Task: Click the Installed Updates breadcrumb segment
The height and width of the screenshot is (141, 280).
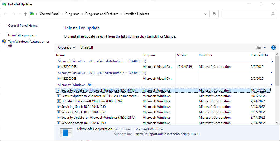Action: click(137, 14)
